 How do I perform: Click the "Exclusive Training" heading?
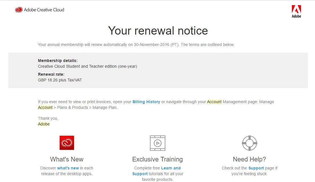[158, 159]
